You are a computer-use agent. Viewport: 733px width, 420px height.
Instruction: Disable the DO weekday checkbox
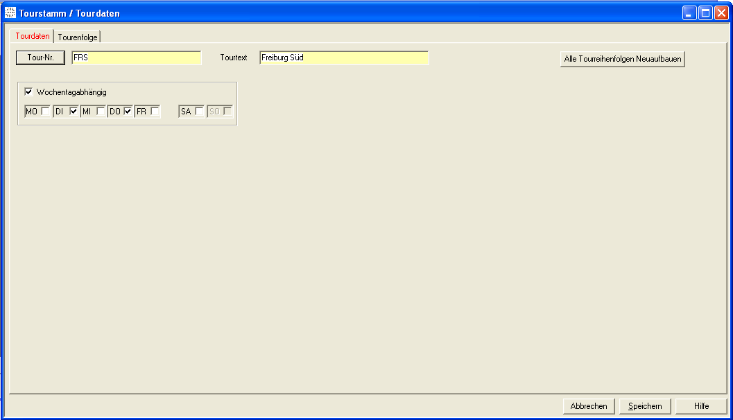128,111
